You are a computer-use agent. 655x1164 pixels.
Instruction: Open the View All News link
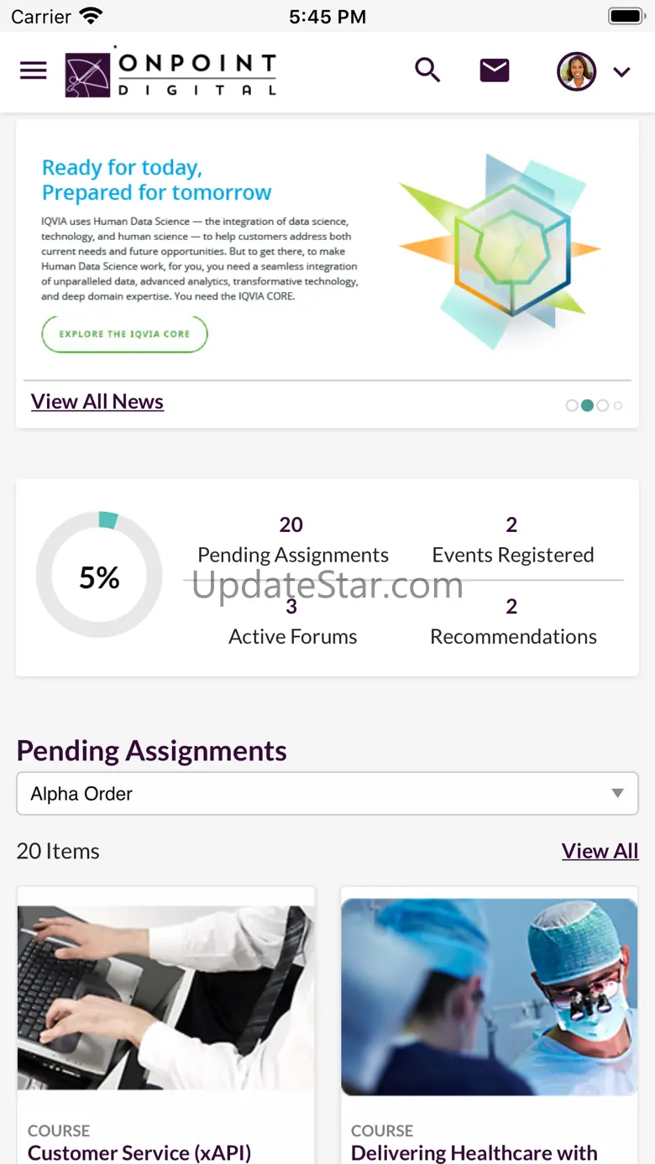pyautogui.click(x=97, y=402)
